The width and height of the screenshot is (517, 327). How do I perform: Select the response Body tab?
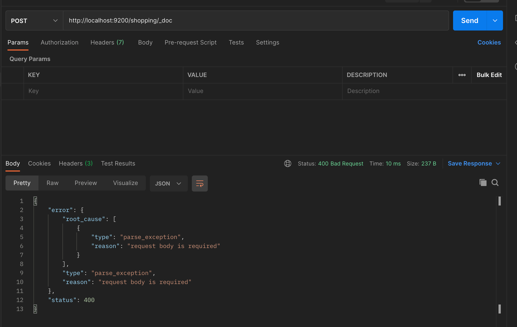pyautogui.click(x=13, y=163)
